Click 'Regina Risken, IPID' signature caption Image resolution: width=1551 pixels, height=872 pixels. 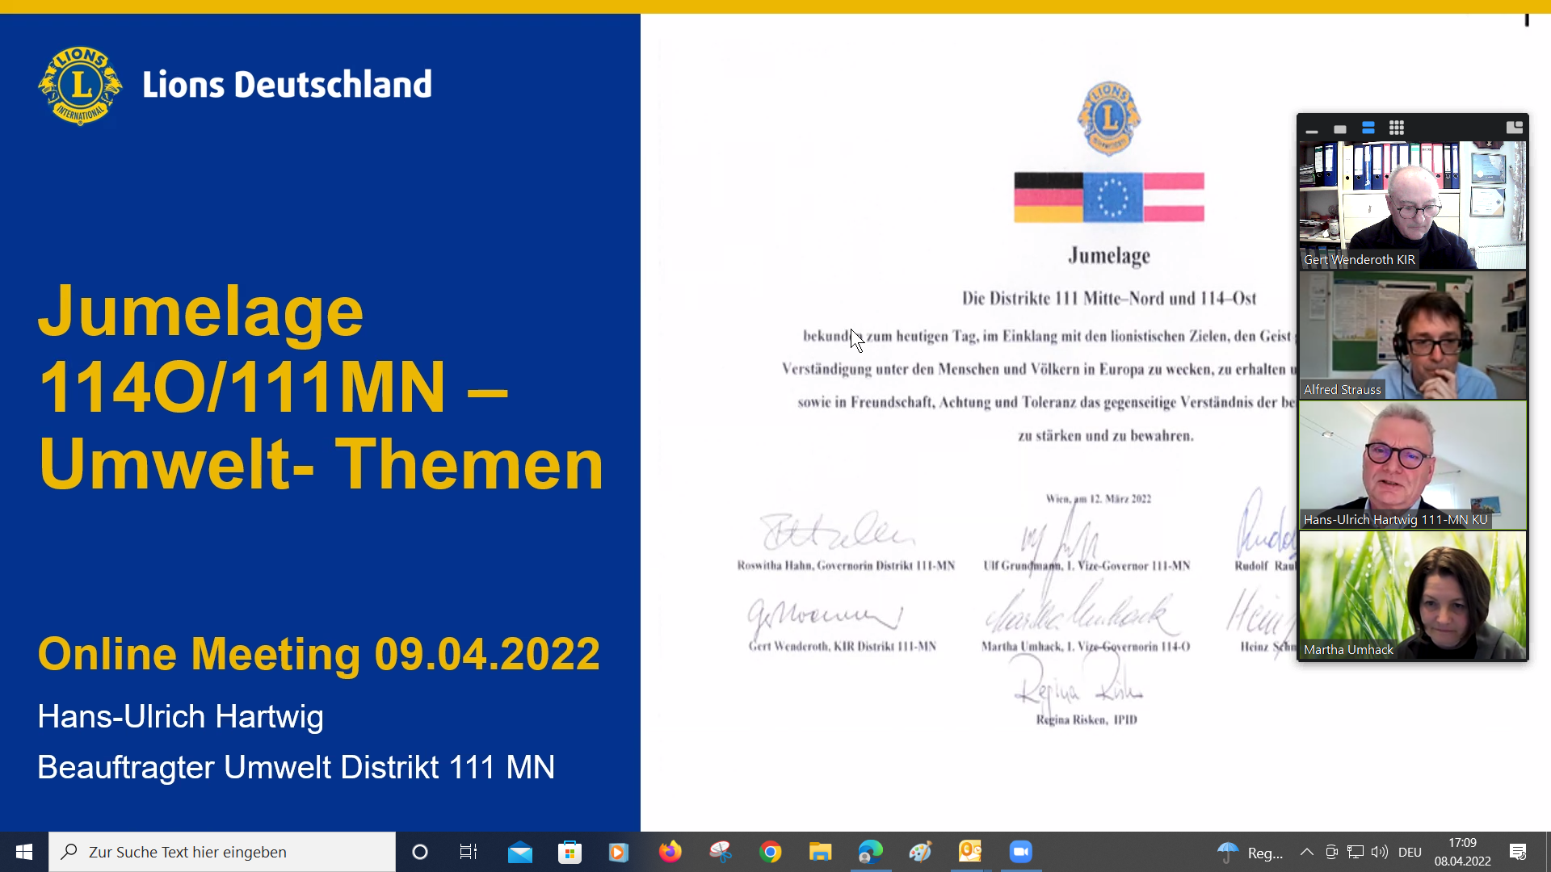click(x=1087, y=720)
